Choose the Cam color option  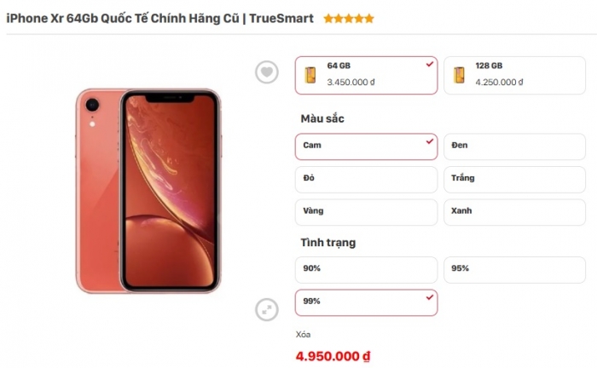click(x=366, y=147)
